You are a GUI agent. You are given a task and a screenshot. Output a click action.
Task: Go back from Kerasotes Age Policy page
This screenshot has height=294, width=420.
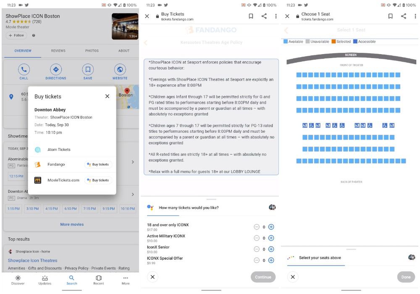[146, 42]
